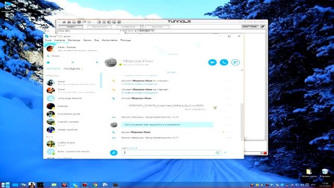Open the dropdown arrow beside message field
Image resolution: width=334 pixels, height=188 pixels.
(x=225, y=152)
